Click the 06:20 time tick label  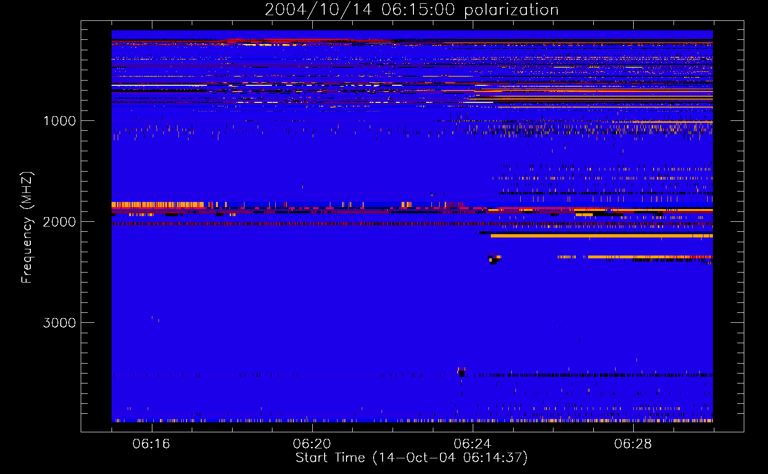(x=312, y=444)
